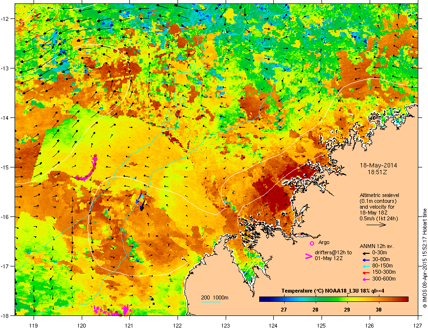Click the colorbar tick label '27'
The width and height of the screenshot is (428, 330).
(284, 310)
